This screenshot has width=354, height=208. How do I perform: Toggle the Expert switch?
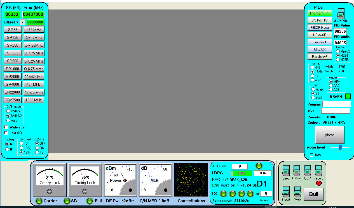[286, 192]
